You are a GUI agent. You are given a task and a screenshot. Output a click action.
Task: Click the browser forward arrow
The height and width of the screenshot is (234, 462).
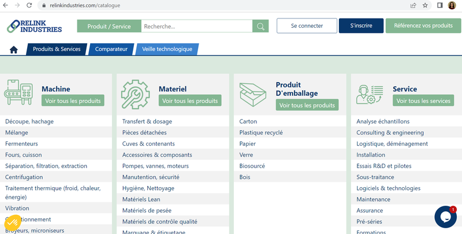(x=17, y=5)
